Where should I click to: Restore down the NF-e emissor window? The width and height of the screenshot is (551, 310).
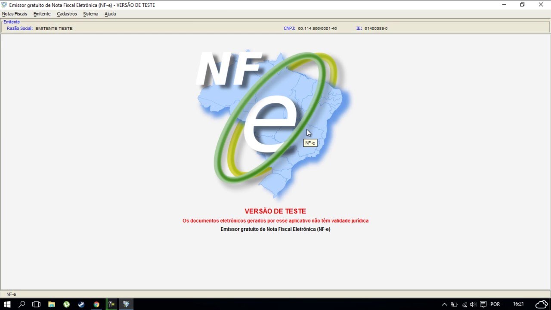pyautogui.click(x=522, y=5)
